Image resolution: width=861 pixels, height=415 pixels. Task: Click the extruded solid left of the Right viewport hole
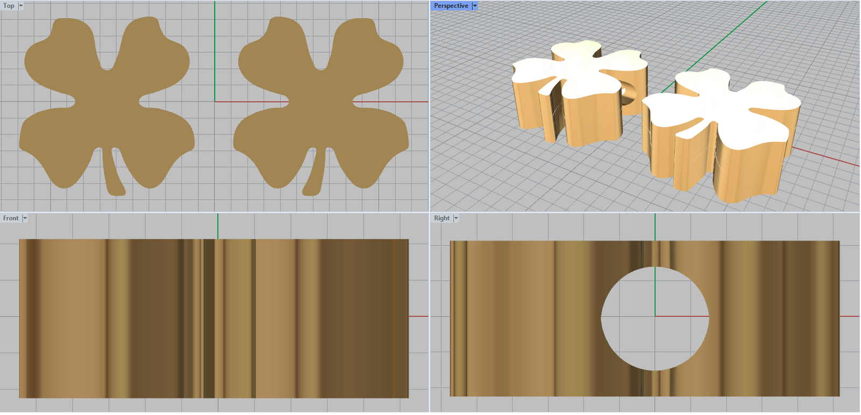point(517,318)
